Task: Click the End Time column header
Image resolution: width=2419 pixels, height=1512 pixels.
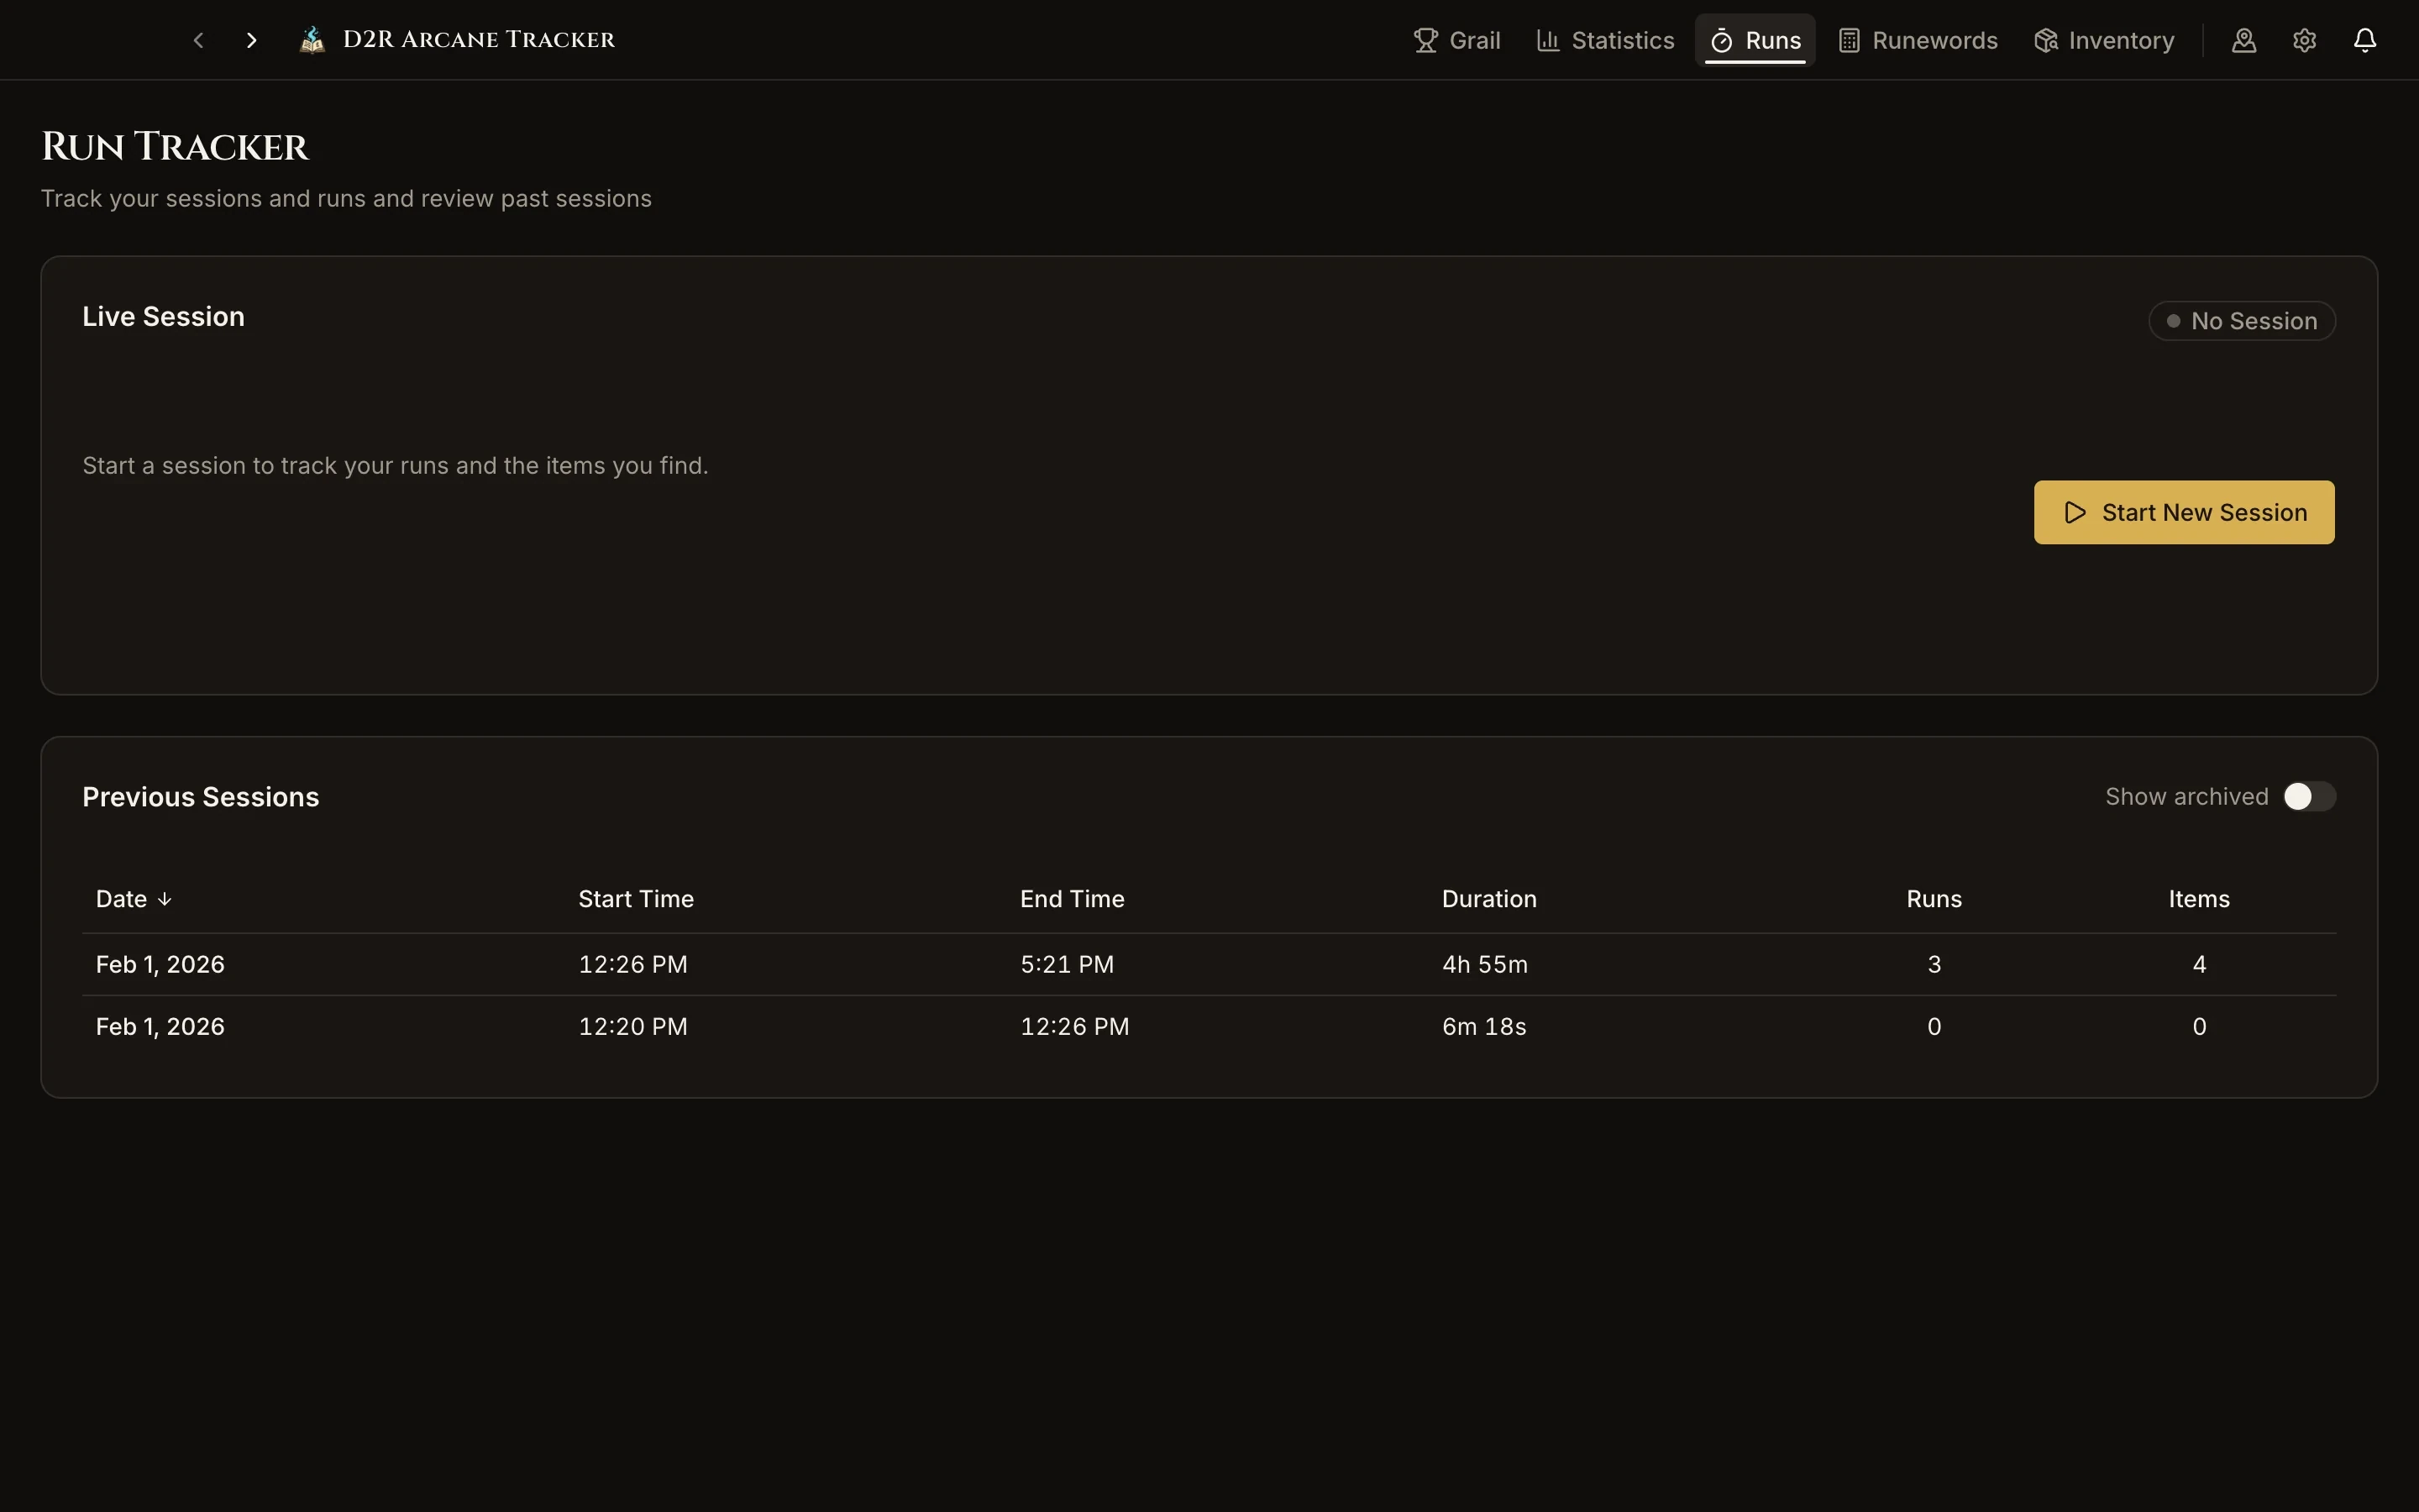Action: [1072, 899]
